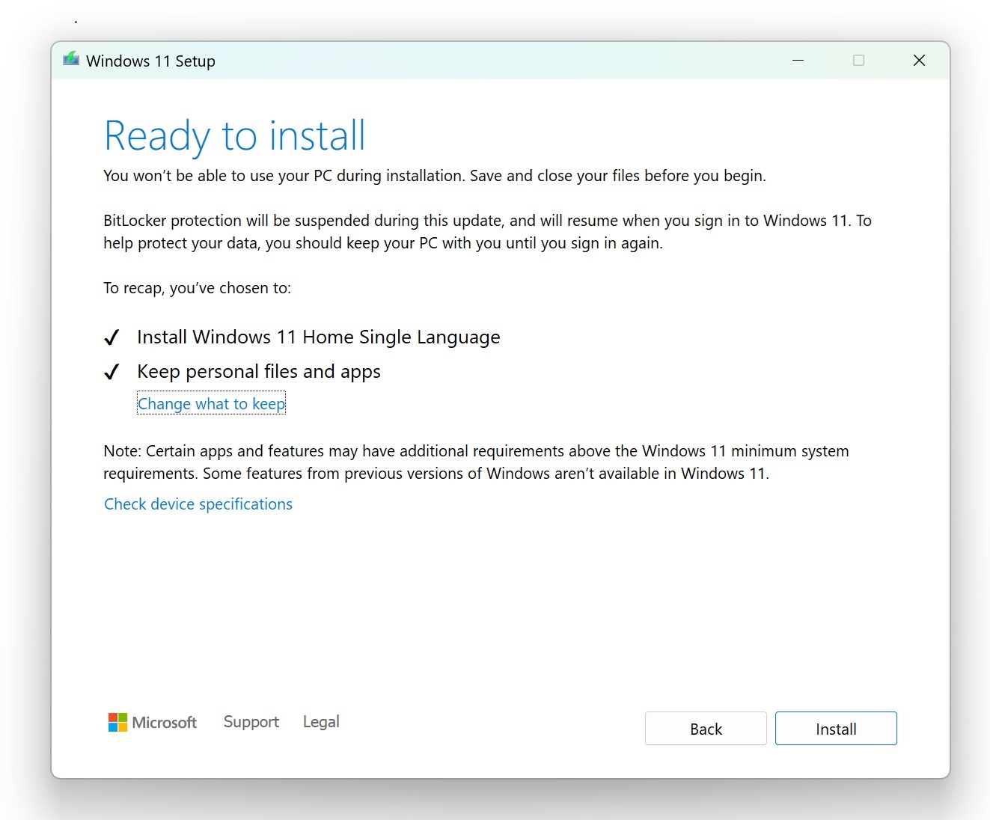The image size is (990, 820).
Task: Click the checkmark beside Keep personal files
Action: pos(111,371)
